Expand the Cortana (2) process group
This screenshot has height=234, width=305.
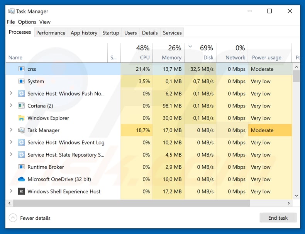(x=11, y=106)
